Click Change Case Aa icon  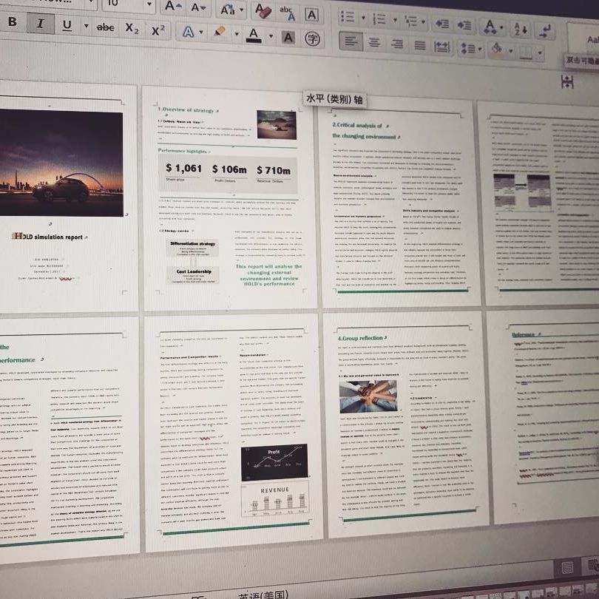[228, 9]
